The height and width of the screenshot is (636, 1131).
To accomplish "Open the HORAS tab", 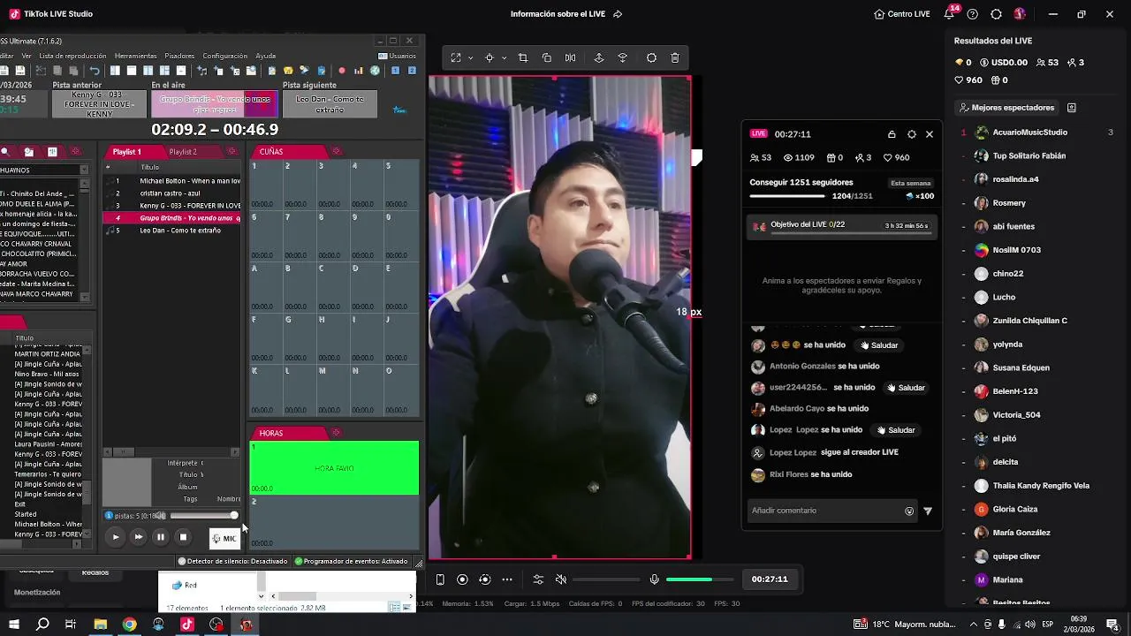I will coord(271,434).
